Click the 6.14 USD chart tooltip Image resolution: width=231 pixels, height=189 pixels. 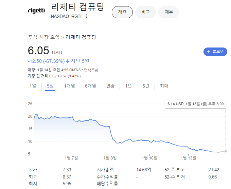[195, 104]
